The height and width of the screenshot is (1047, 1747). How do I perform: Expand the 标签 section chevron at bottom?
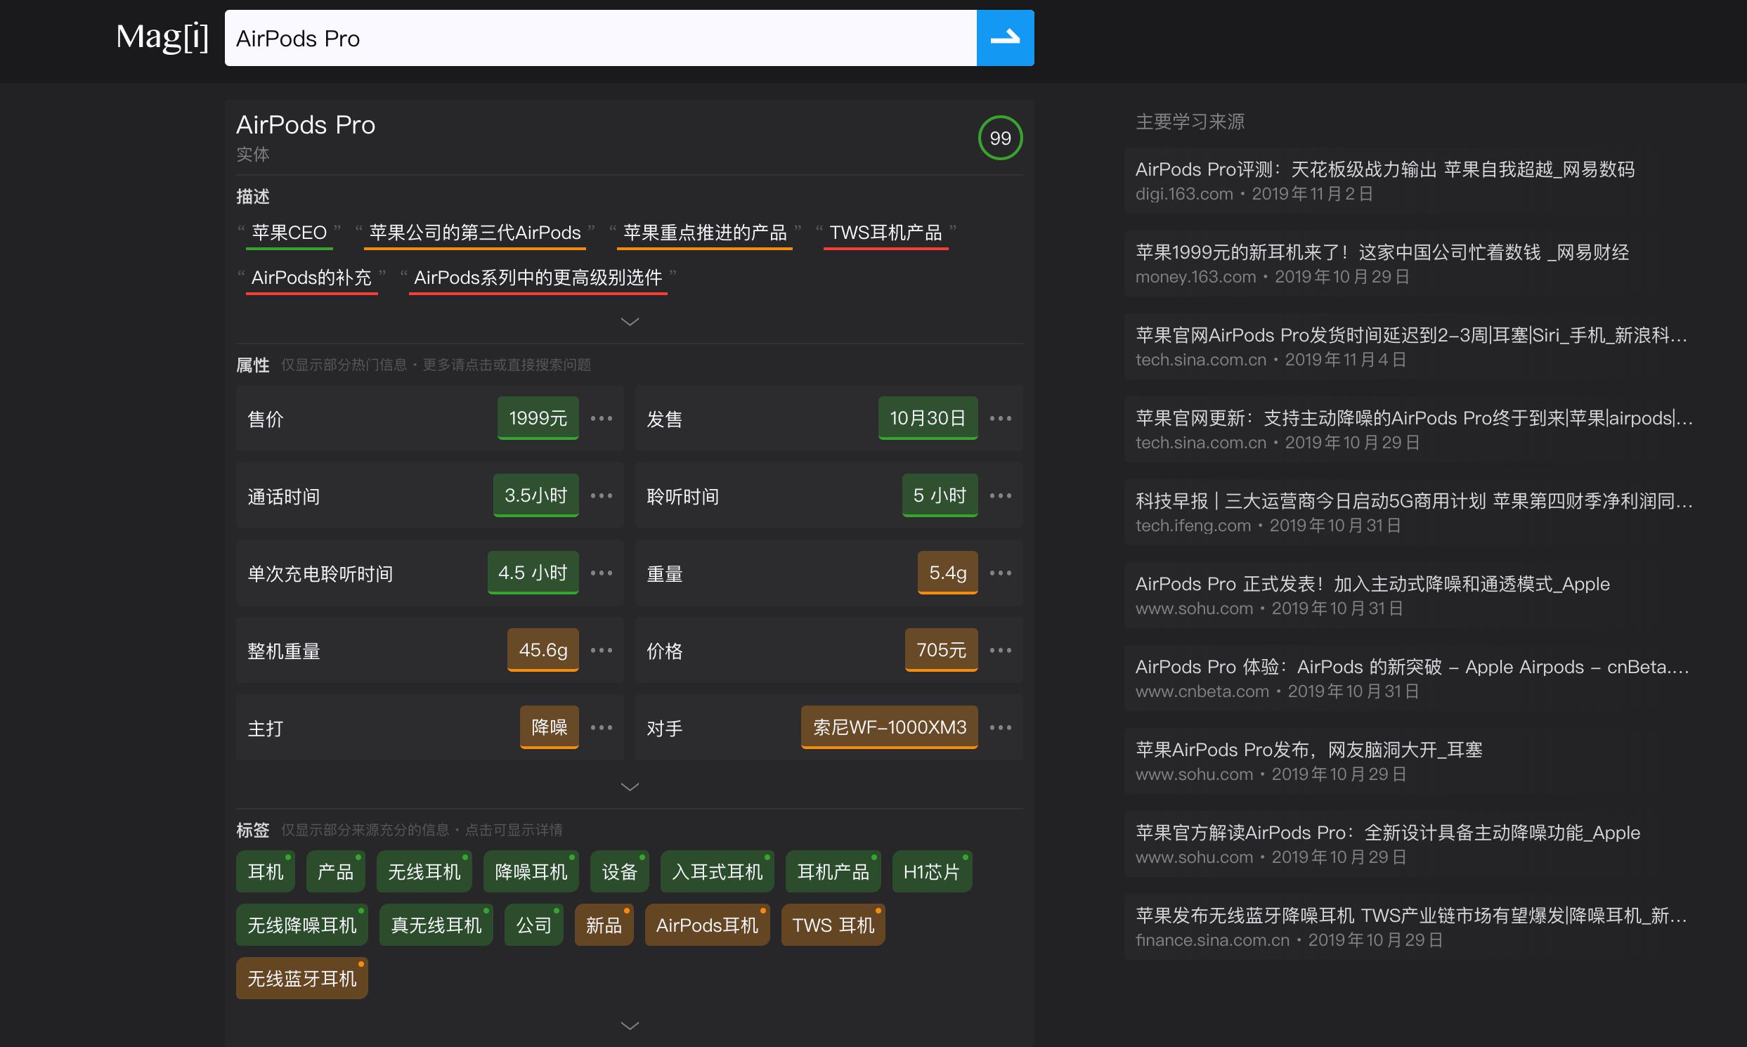(629, 1025)
